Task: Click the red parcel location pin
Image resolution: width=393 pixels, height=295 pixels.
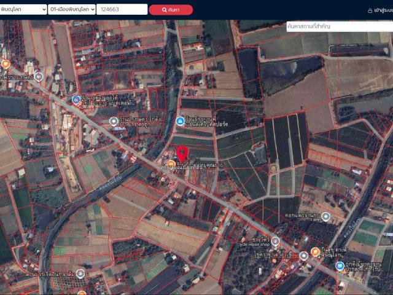Action: click(182, 154)
